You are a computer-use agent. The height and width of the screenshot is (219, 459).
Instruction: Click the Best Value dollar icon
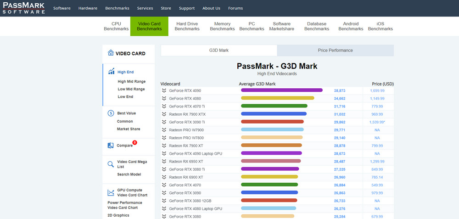tap(111, 113)
